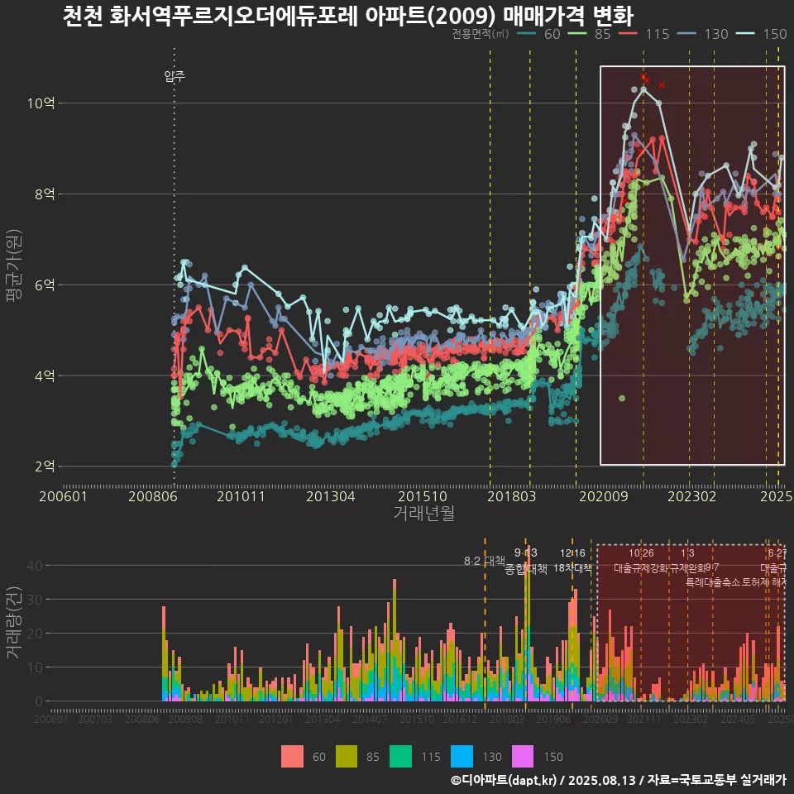
Task: Click '202302' on the price chart x-axis
Action: point(691,496)
